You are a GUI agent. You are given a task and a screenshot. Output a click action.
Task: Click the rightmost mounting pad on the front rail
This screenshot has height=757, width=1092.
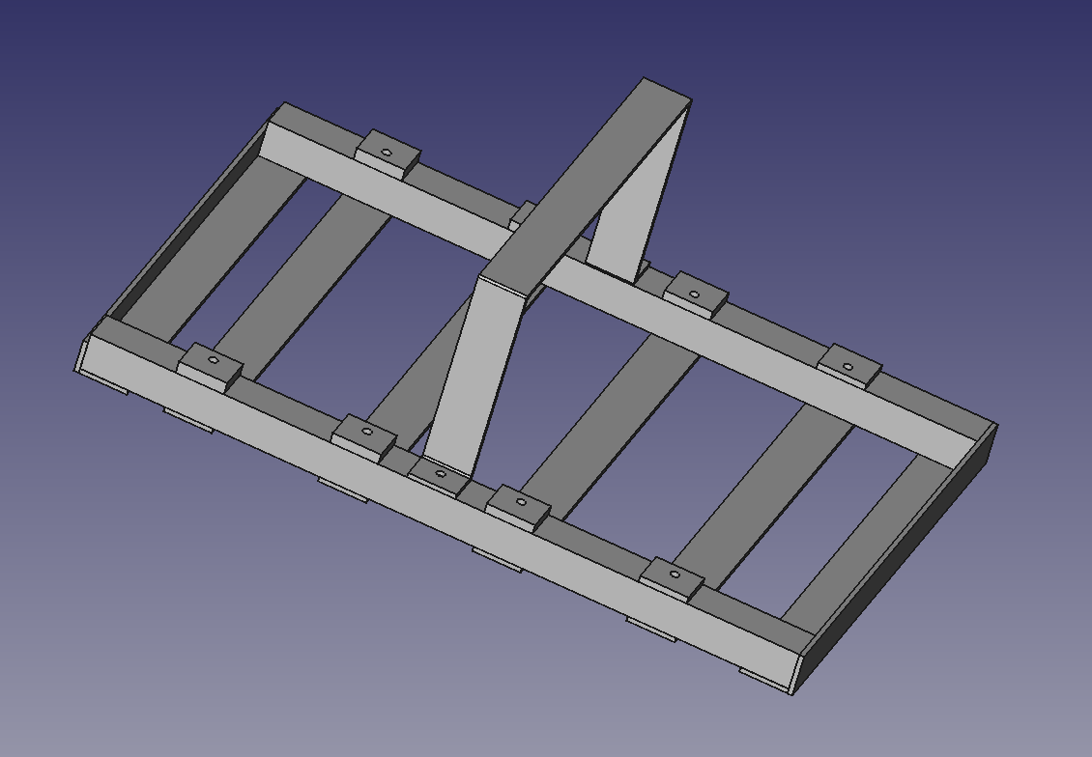point(674,576)
